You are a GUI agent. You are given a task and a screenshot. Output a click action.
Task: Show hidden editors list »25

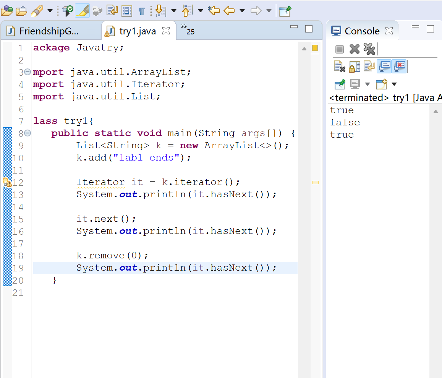[188, 29]
